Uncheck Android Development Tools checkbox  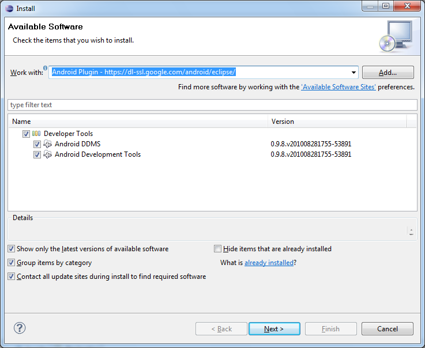pyautogui.click(x=37, y=154)
